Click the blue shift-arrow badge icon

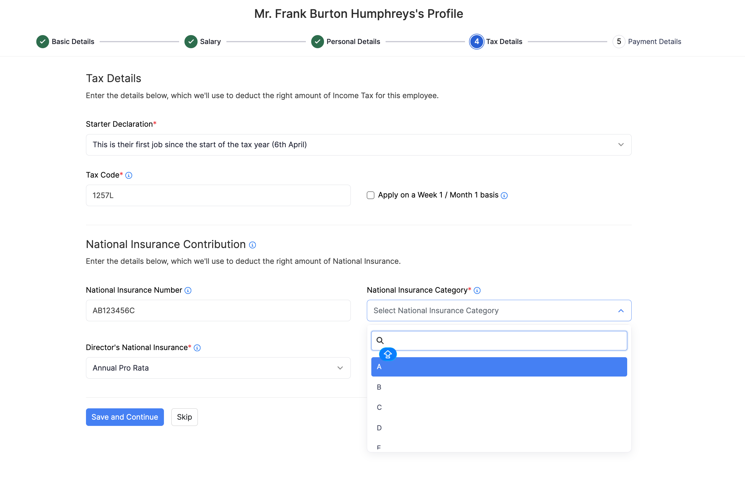pos(388,354)
